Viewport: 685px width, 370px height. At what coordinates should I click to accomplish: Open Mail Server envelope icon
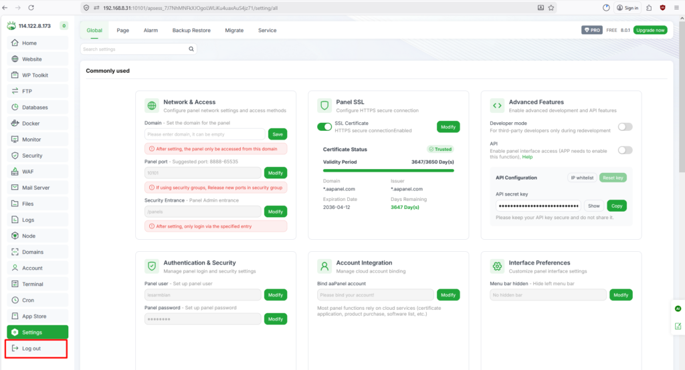15,188
